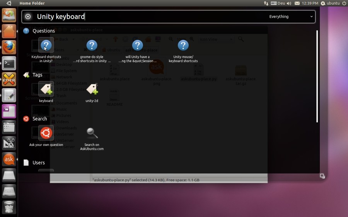Screen dimensions: 348x217
Task: Open the sound volume indicator menu
Action: (x=288, y=3)
